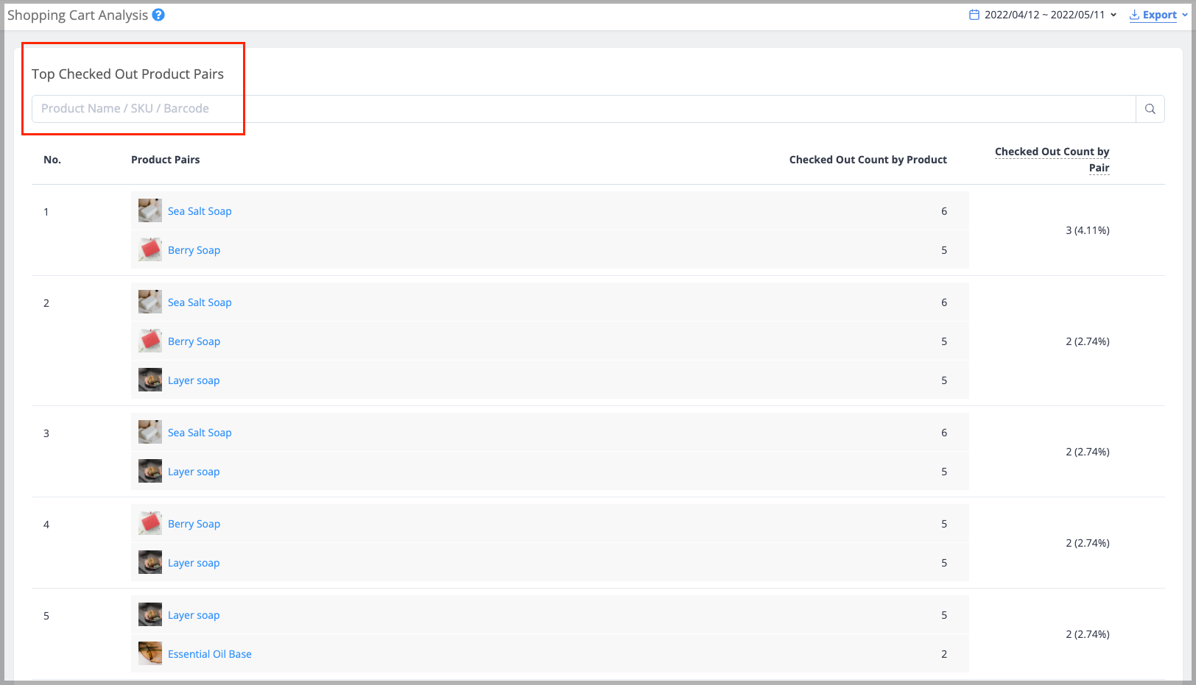Open Layer soap link in row 5

point(194,614)
